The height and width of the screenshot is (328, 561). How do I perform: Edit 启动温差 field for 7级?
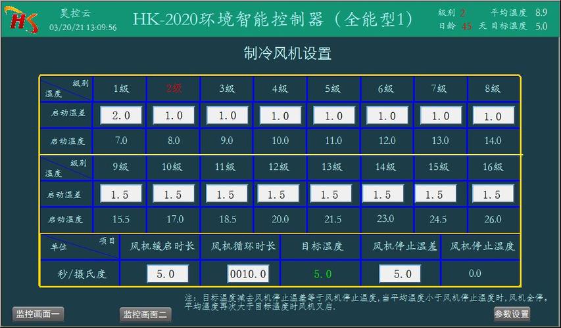coord(441,115)
